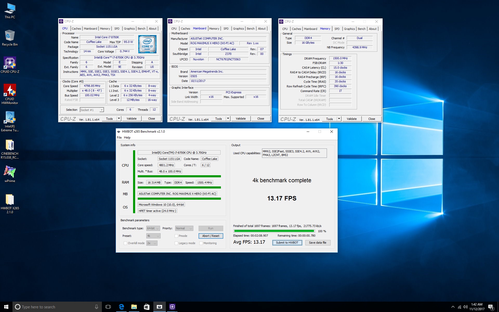Open the Benchmark type 64-bit dropdown
This screenshot has width=499, height=312.
153,228
